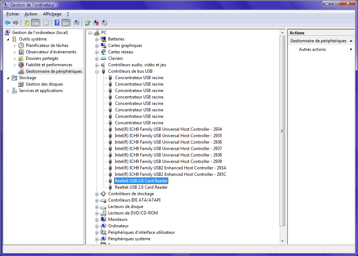Click the speaker icon of Contrôleurs audio

(x=103, y=65)
